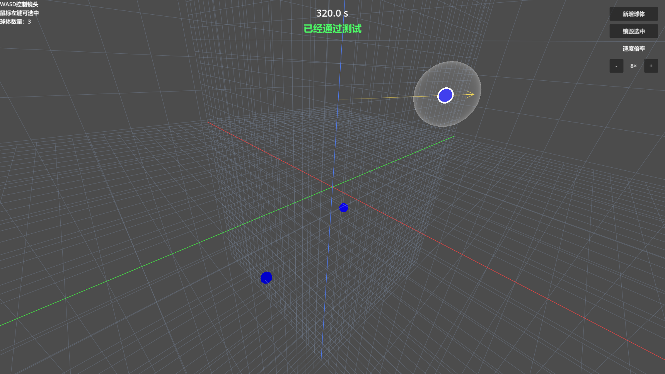Click the 新增球体 button

[x=633, y=14]
